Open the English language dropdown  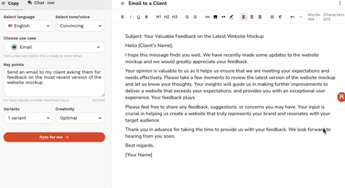(28, 26)
